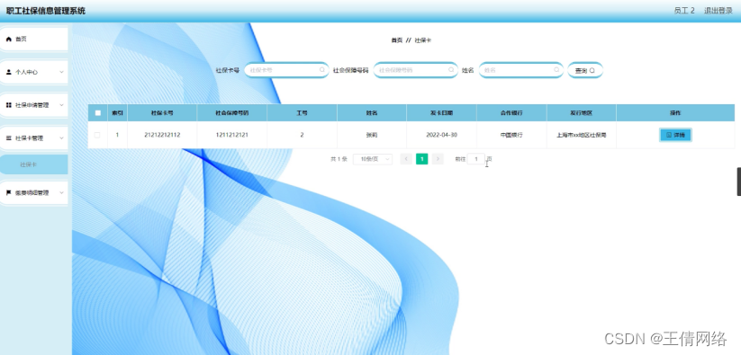Image resolution: width=741 pixels, height=355 pixels.
Task: Toggle the select-all checkbox in table header
Action: tap(98, 113)
